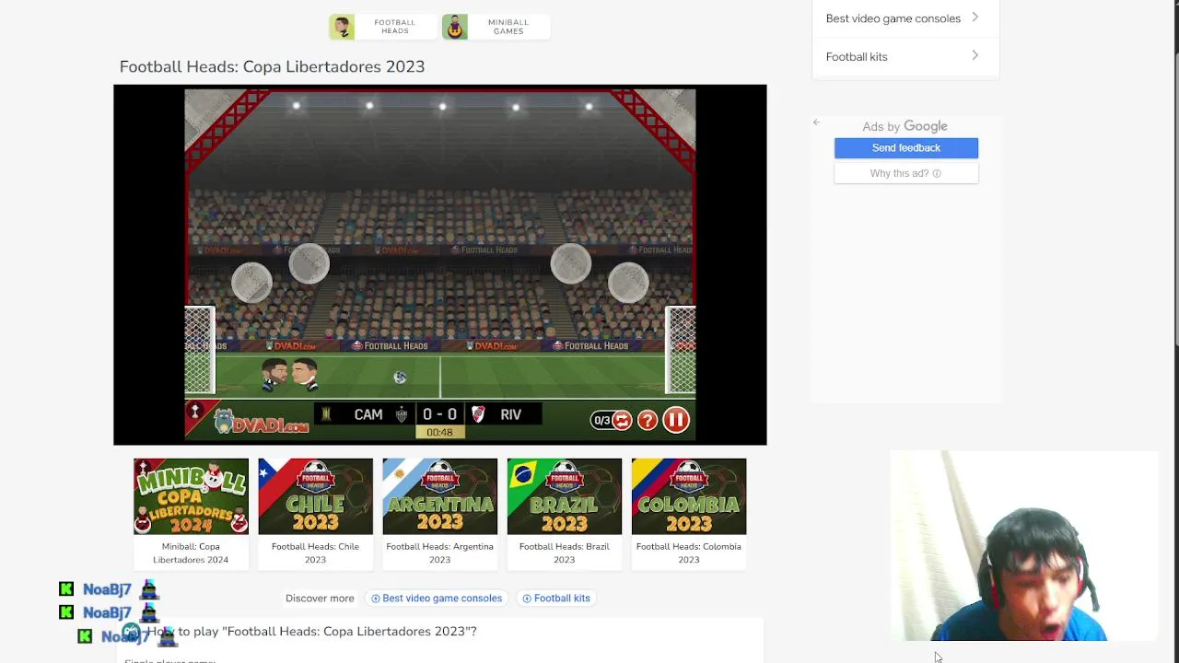Click the 00:48 match timer
Image resolution: width=1179 pixels, height=663 pixels.
pos(439,432)
